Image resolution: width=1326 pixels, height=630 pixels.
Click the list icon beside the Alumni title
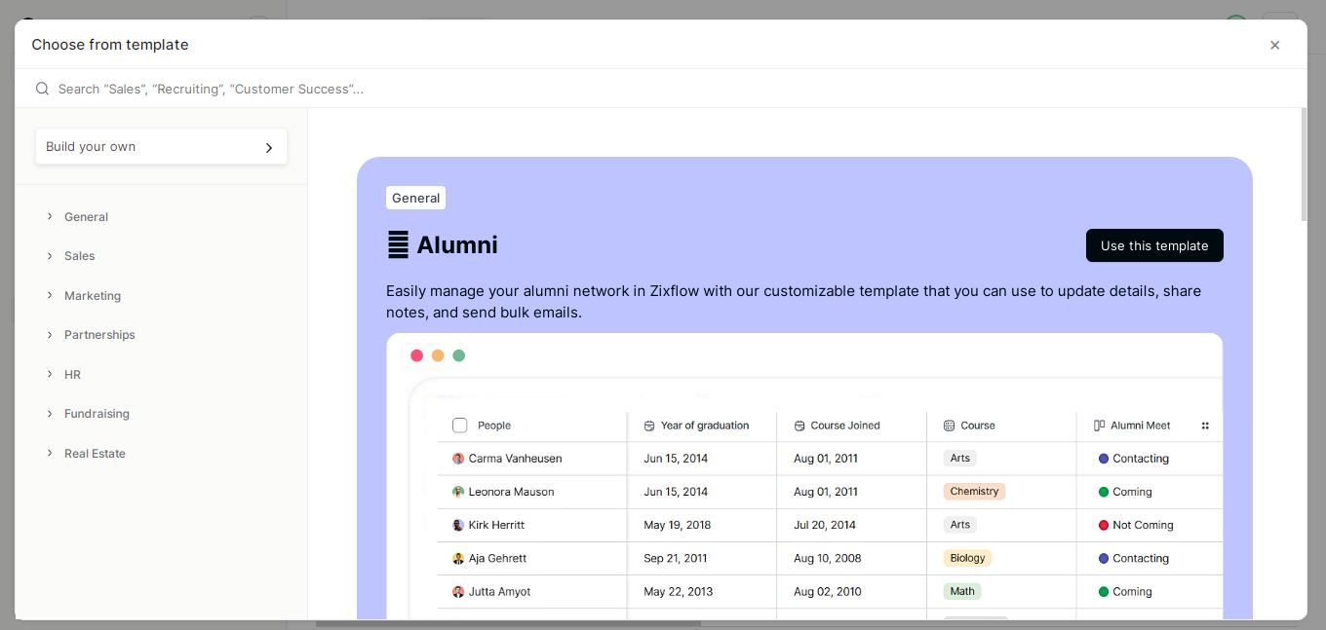(x=397, y=244)
